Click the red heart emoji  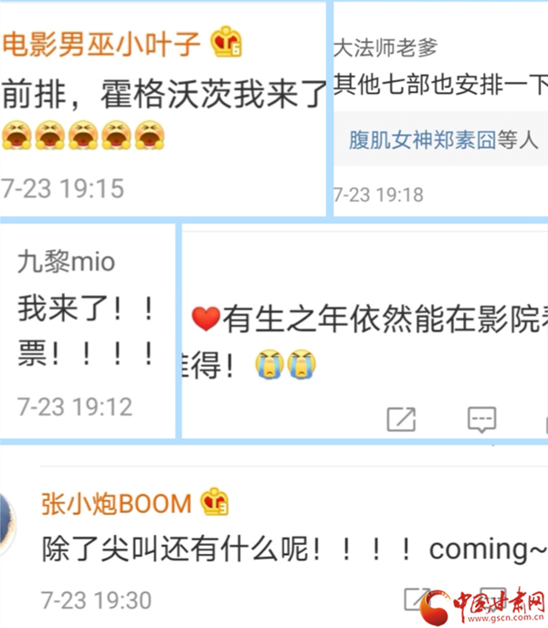pyautogui.click(x=205, y=319)
